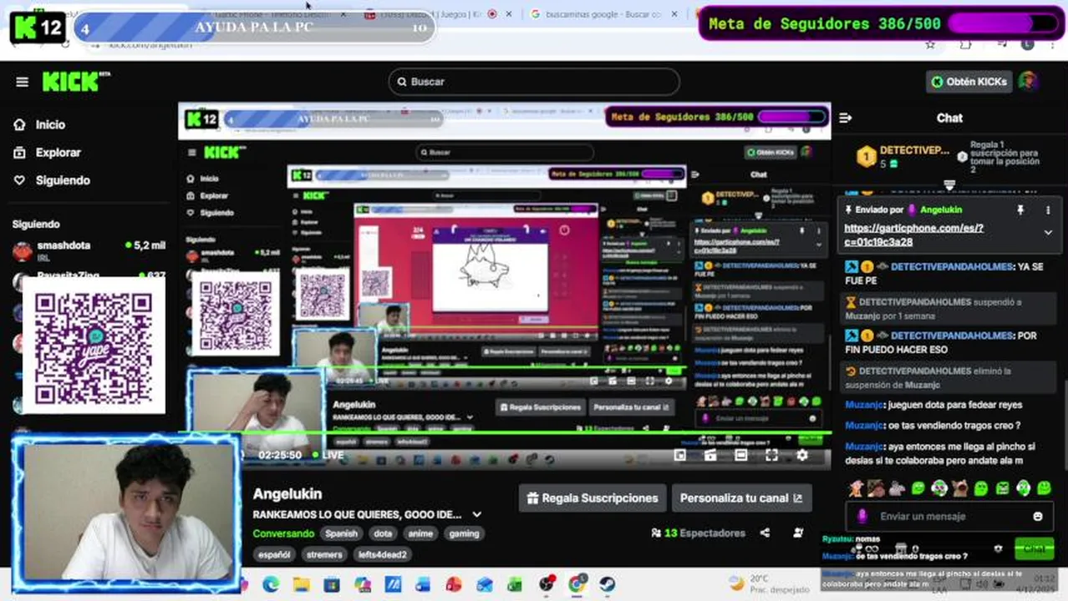Click the green Chat send button
This screenshot has width=1068, height=601.
(1034, 548)
